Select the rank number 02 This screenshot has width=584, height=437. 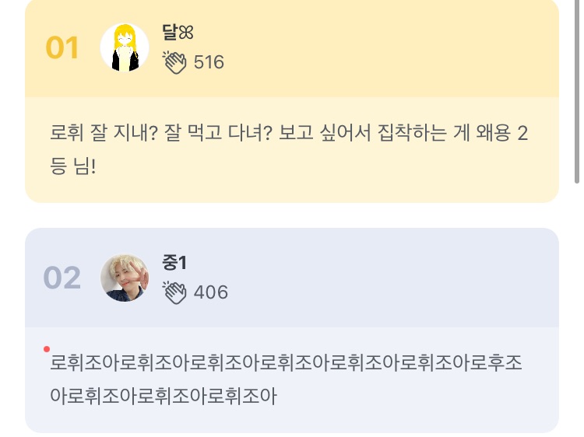pos(62,278)
